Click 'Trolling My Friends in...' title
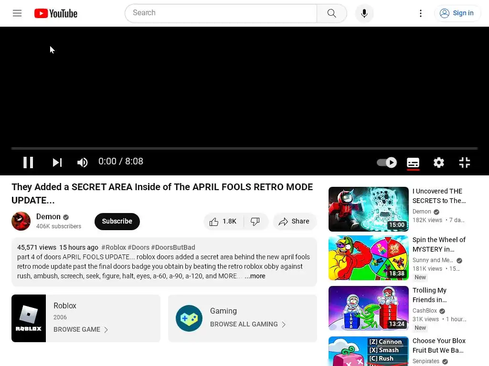The image size is (489, 366). [430, 295]
